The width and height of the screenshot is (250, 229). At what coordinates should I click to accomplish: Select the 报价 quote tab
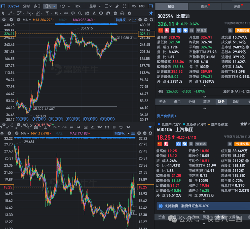click(x=172, y=6)
